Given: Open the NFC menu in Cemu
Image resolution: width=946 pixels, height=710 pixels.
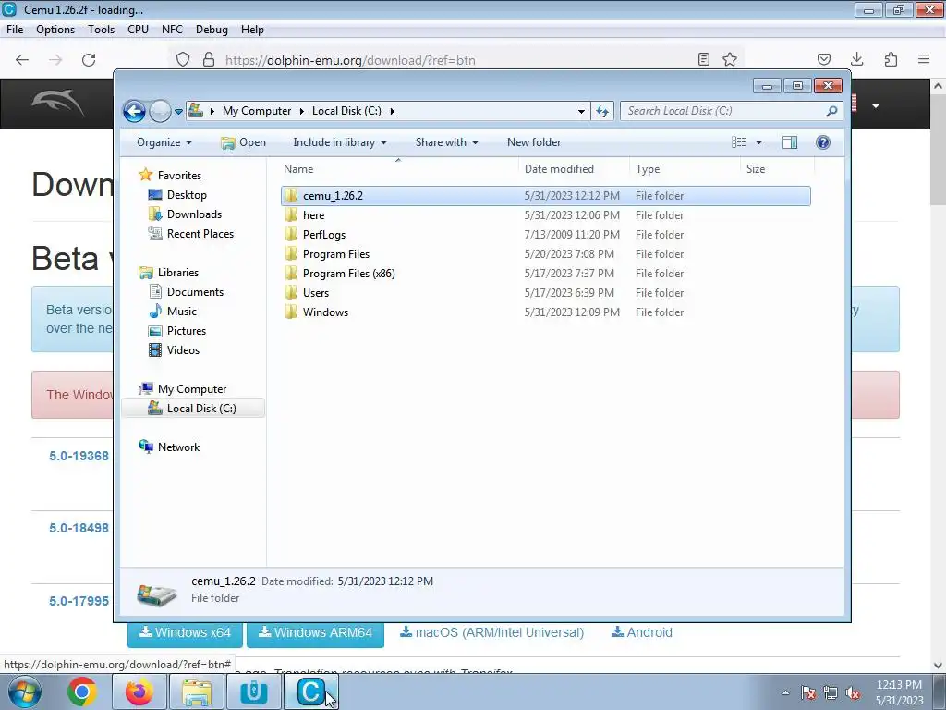Looking at the screenshot, I should [172, 29].
